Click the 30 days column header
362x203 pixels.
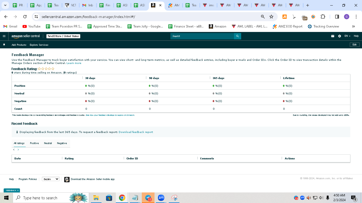90,78
